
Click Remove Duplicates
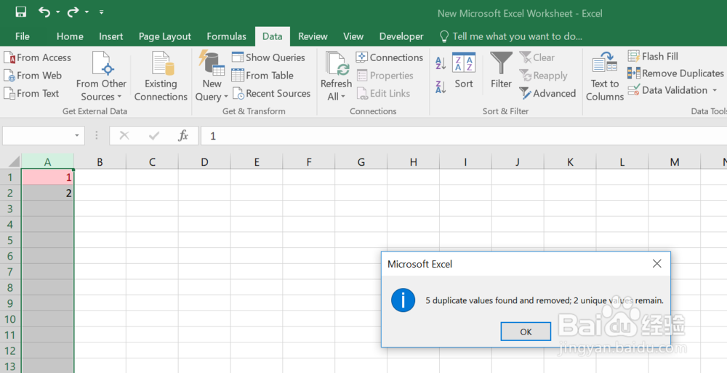(675, 73)
